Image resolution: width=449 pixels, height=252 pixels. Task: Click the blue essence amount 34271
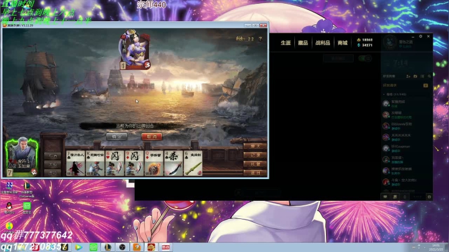(367, 46)
